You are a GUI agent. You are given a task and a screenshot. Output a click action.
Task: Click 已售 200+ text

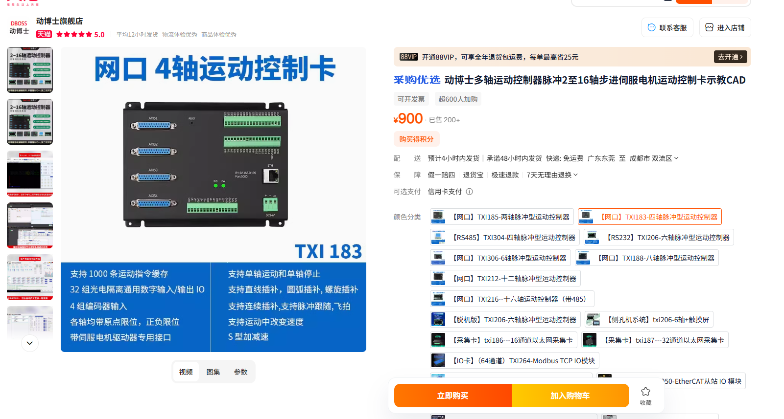pyautogui.click(x=444, y=120)
